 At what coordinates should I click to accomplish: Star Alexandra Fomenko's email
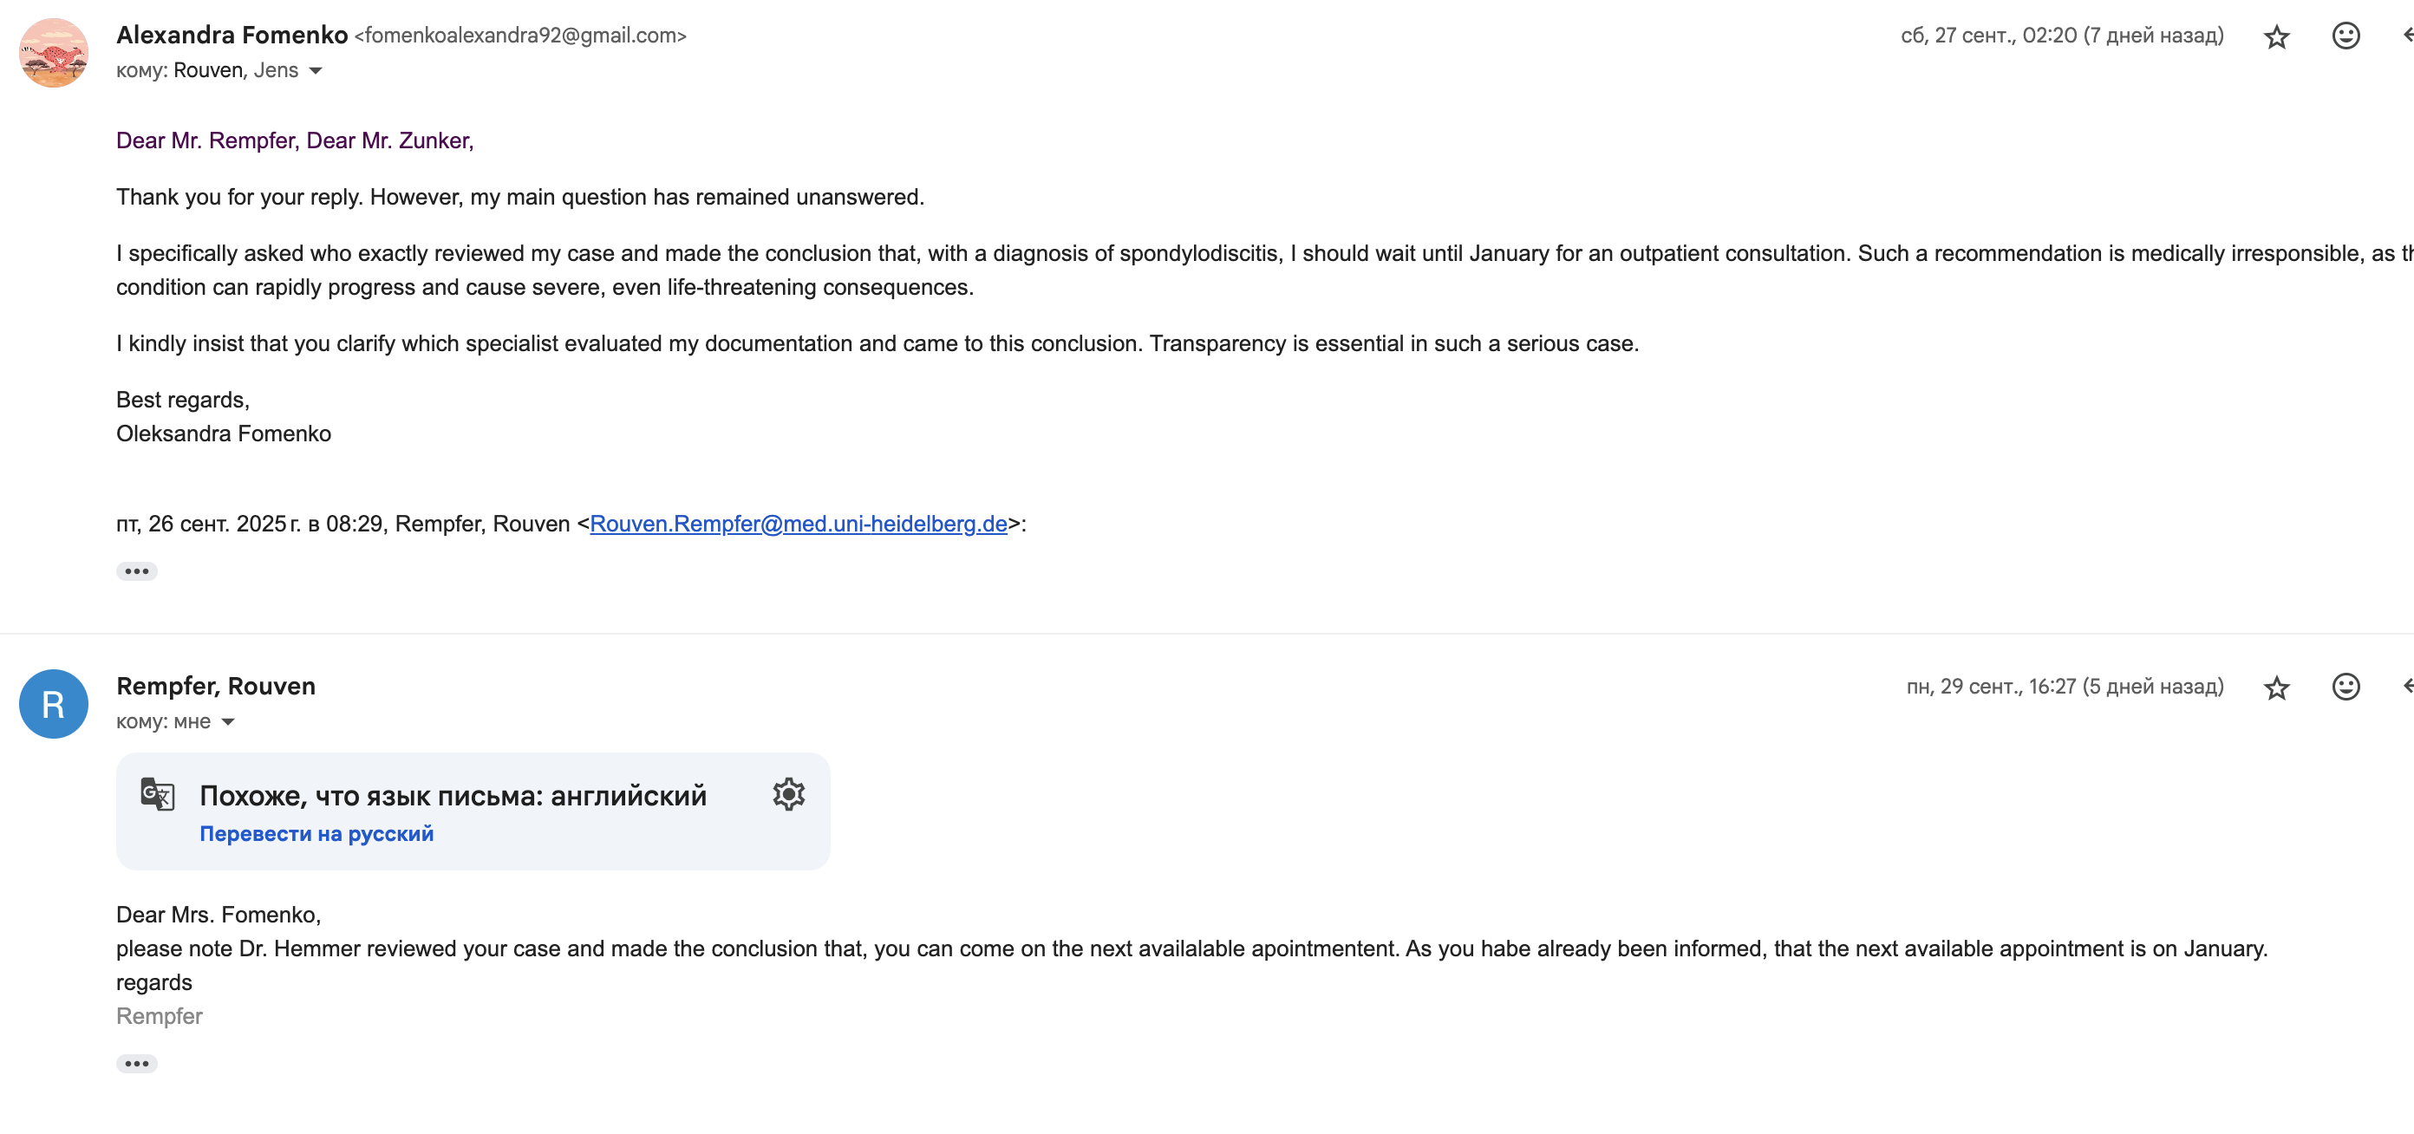pyautogui.click(x=2276, y=36)
